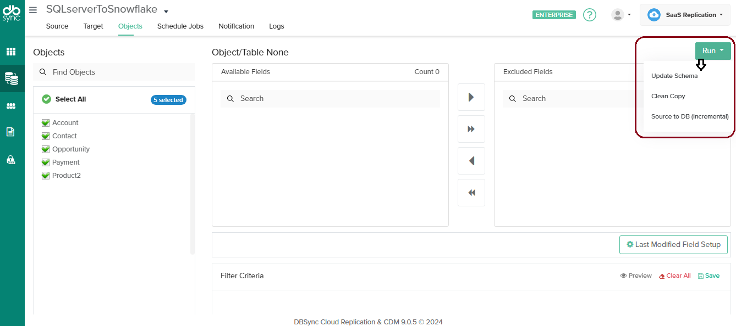The width and height of the screenshot is (736, 326).
Task: Click the hamburger menu icon
Action: (32, 9)
